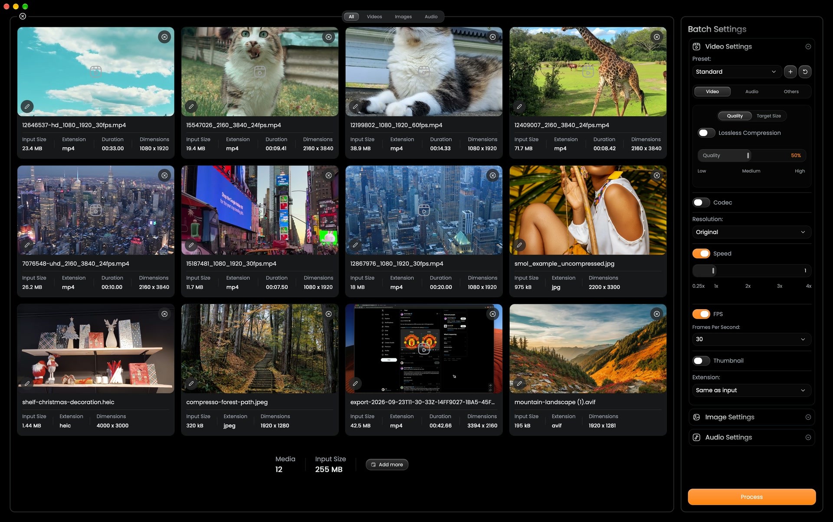The width and height of the screenshot is (833, 522).
Task: Disable the Speed toggle
Action: tap(701, 253)
